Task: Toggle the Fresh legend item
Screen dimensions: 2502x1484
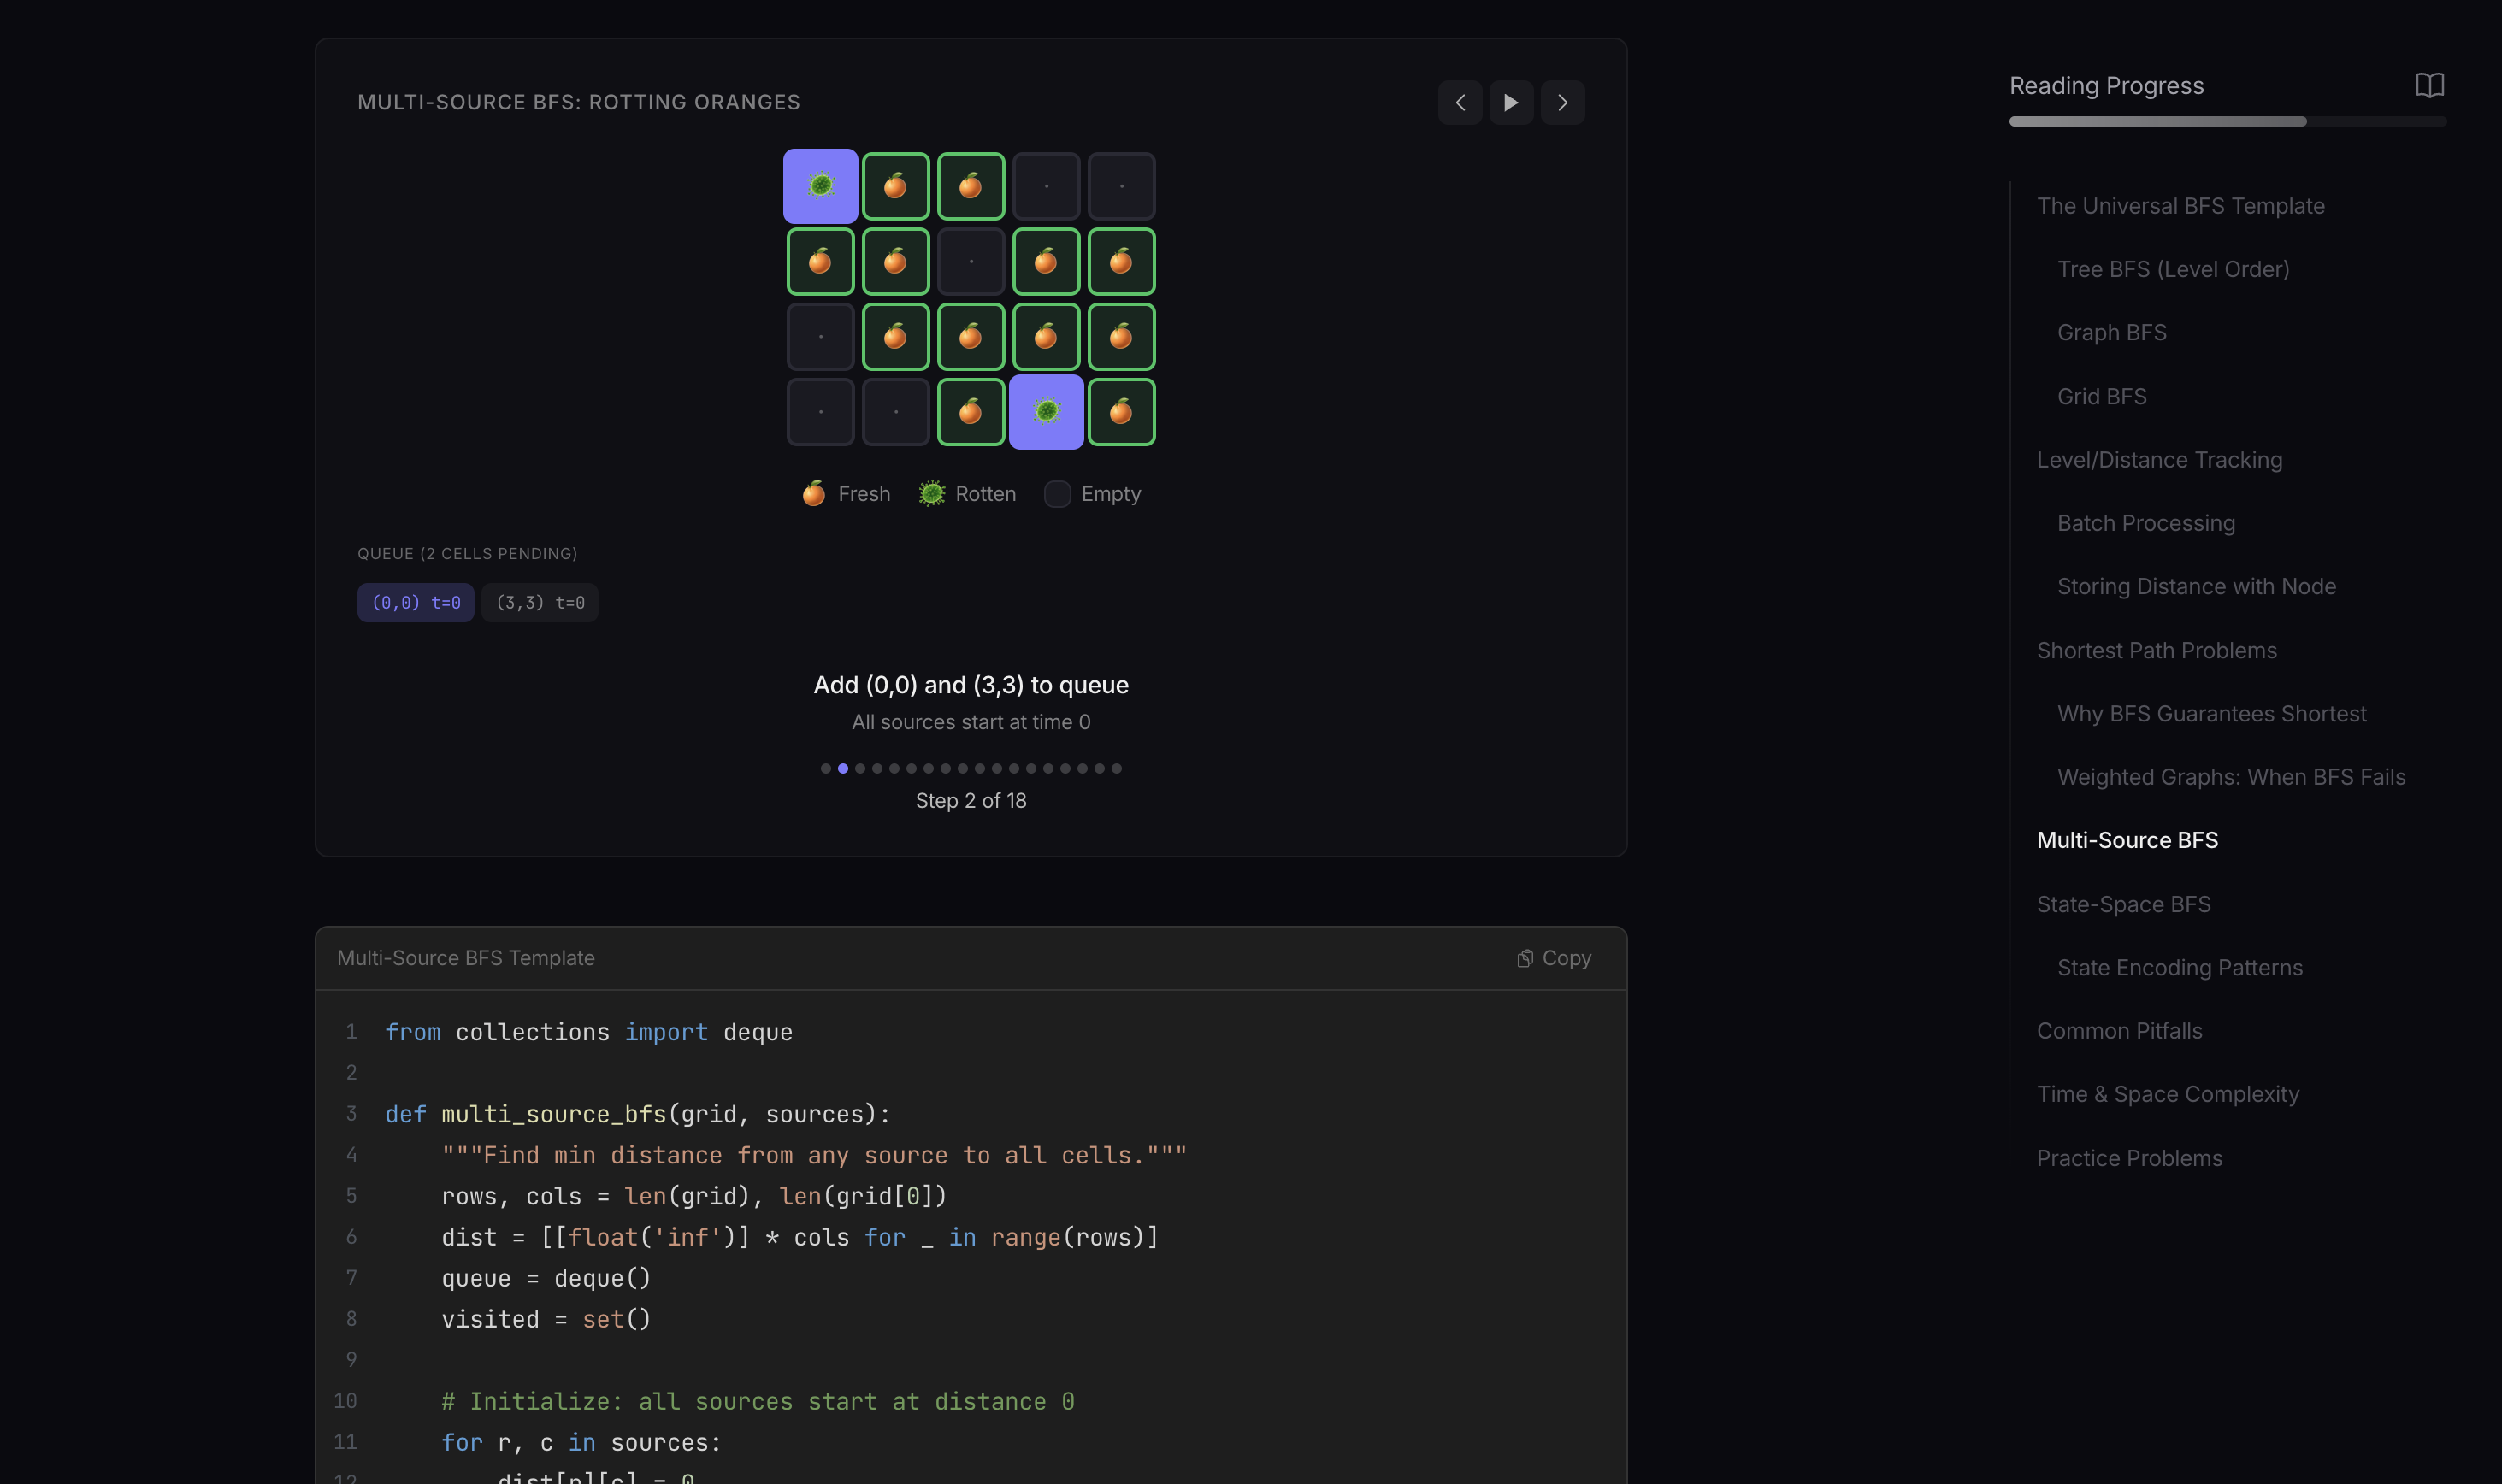Action: [x=845, y=493]
